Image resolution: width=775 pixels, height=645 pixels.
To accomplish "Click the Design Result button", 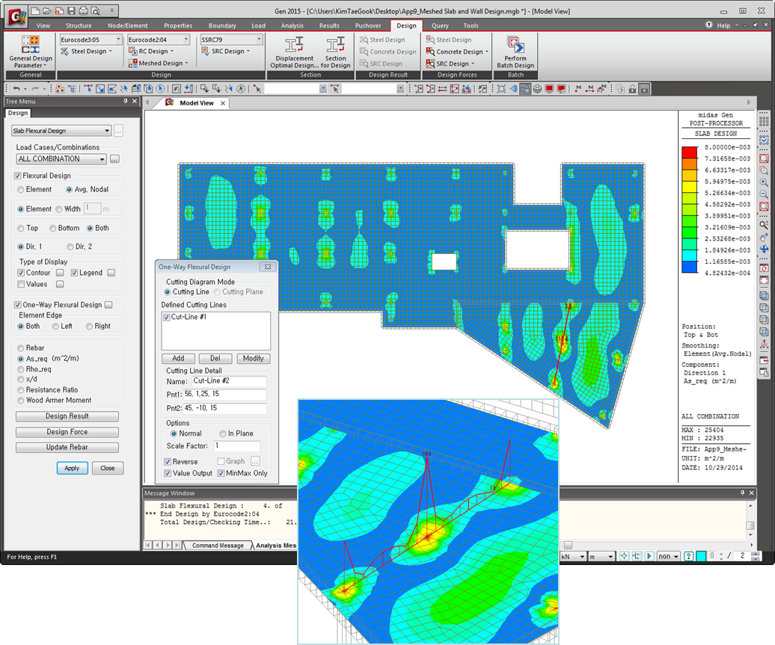I will tap(67, 416).
